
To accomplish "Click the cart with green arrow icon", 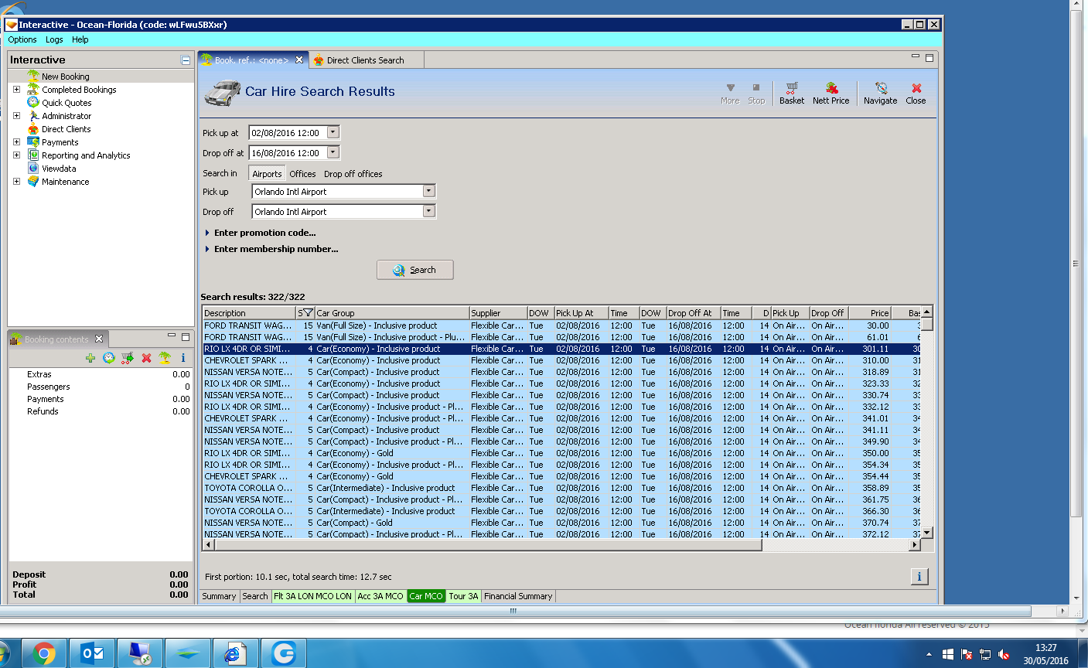I will (x=127, y=358).
